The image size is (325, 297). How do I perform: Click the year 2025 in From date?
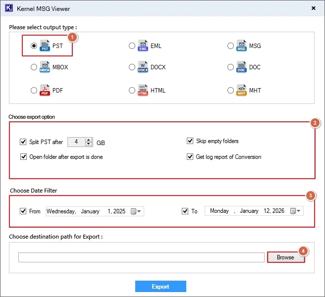tap(119, 211)
